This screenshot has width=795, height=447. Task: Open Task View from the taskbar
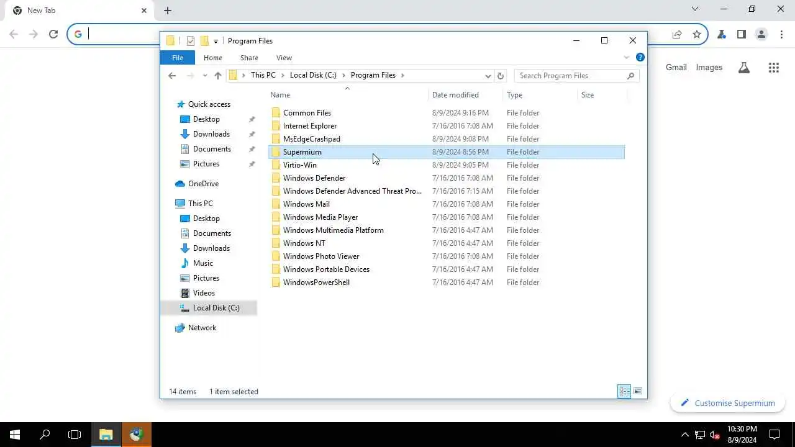(75, 435)
